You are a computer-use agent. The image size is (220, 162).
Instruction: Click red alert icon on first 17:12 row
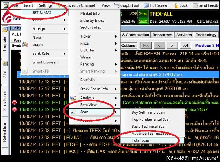[x=15, y=103]
